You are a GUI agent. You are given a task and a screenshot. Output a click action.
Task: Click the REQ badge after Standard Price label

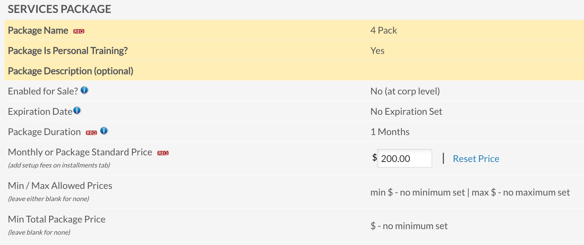point(163,153)
